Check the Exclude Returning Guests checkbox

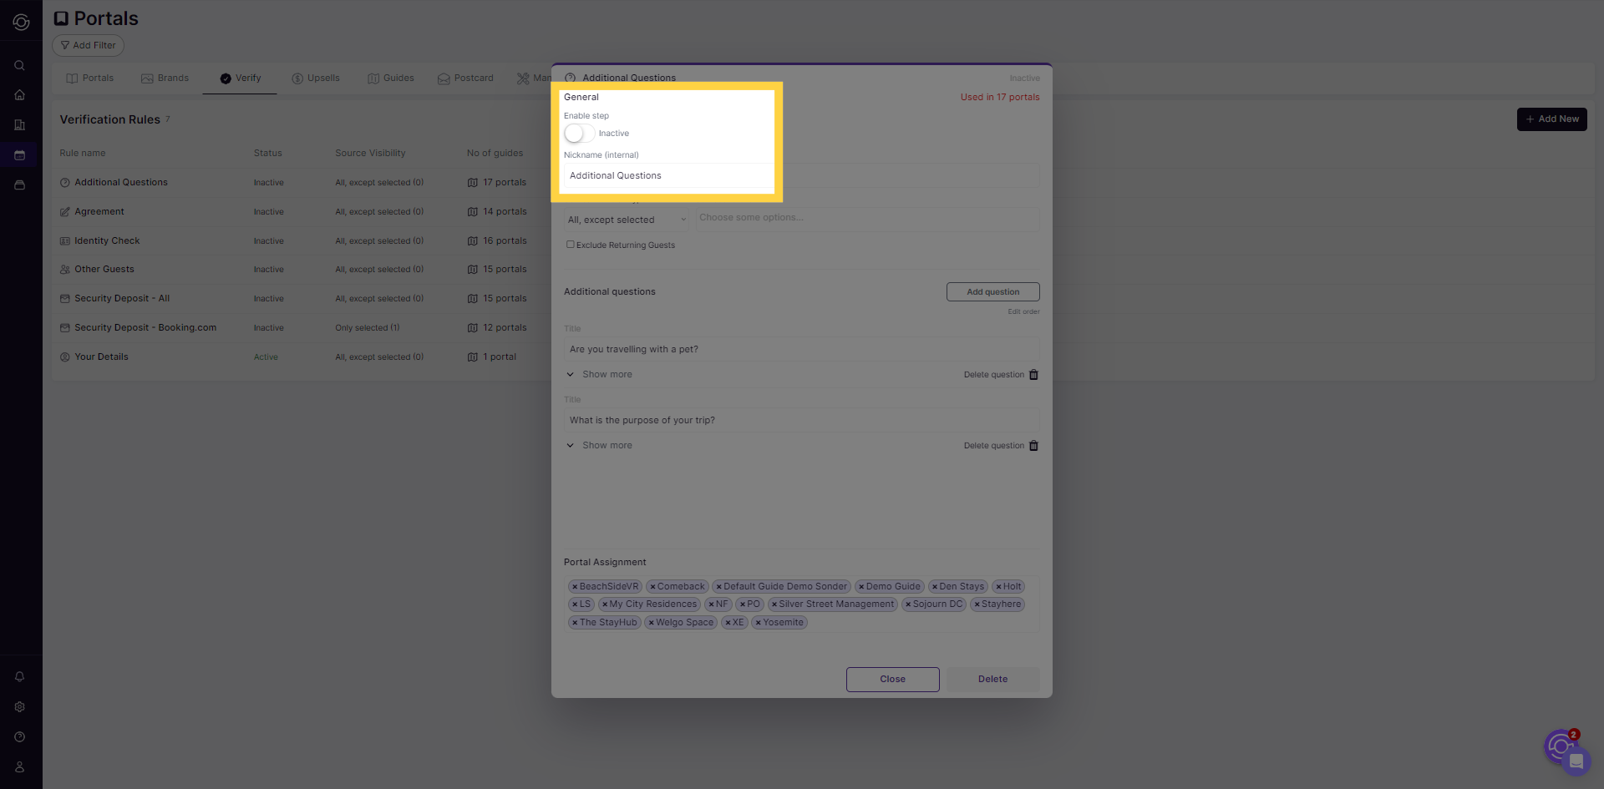pos(571,245)
